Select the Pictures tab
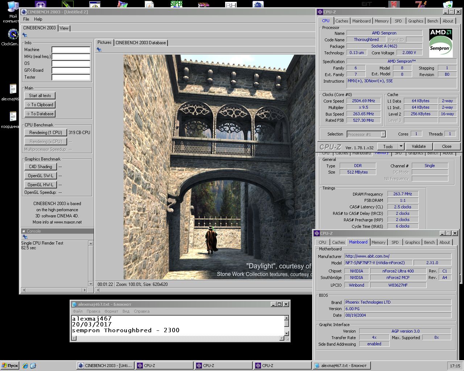Viewport: 464px width, 371px height. coord(104,42)
